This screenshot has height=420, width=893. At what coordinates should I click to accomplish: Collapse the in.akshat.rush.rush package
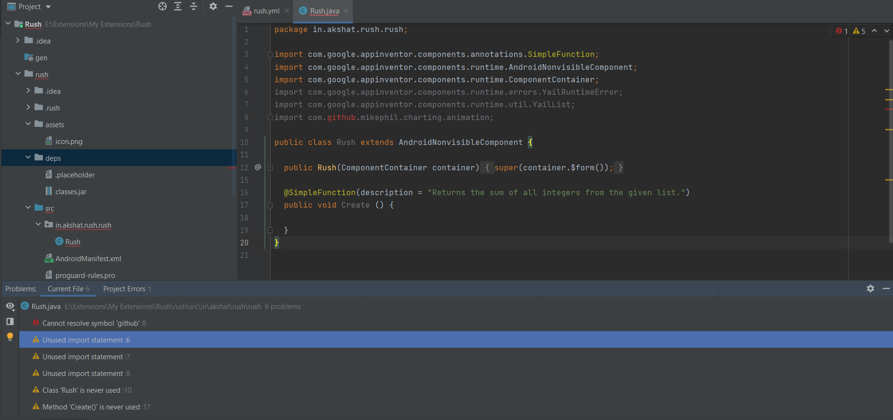(x=38, y=224)
